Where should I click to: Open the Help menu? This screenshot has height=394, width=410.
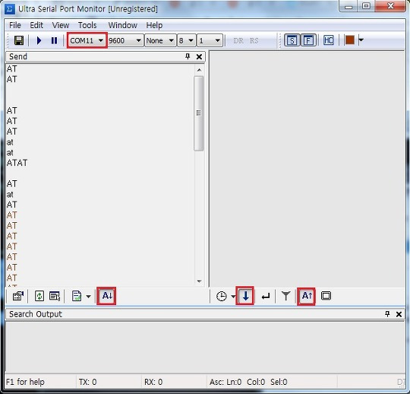[154, 25]
